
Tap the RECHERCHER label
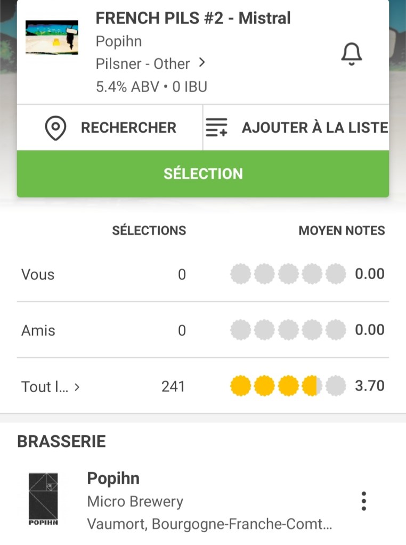pos(128,128)
